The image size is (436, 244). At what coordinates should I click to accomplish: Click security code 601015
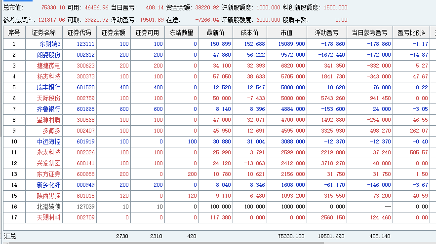pos(85,196)
